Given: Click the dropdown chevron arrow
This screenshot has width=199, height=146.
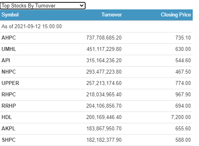Looking at the screenshot, I should [82, 5].
